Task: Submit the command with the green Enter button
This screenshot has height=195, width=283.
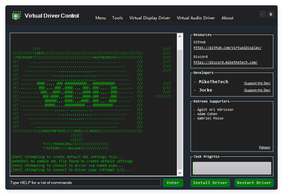Action: coord(173,183)
